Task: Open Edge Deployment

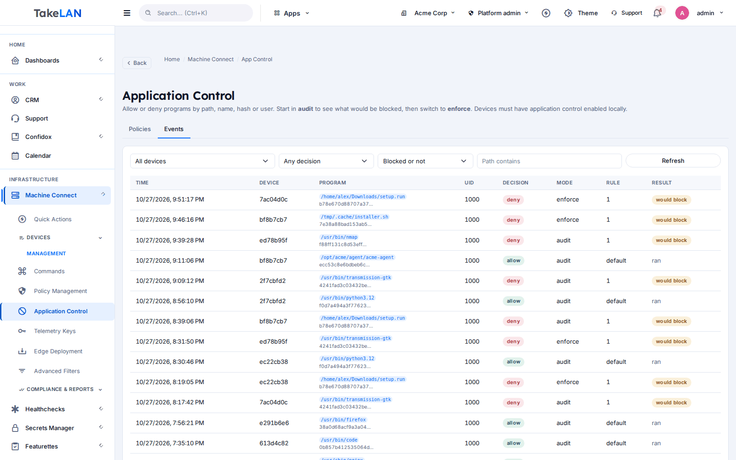Action: (58, 351)
